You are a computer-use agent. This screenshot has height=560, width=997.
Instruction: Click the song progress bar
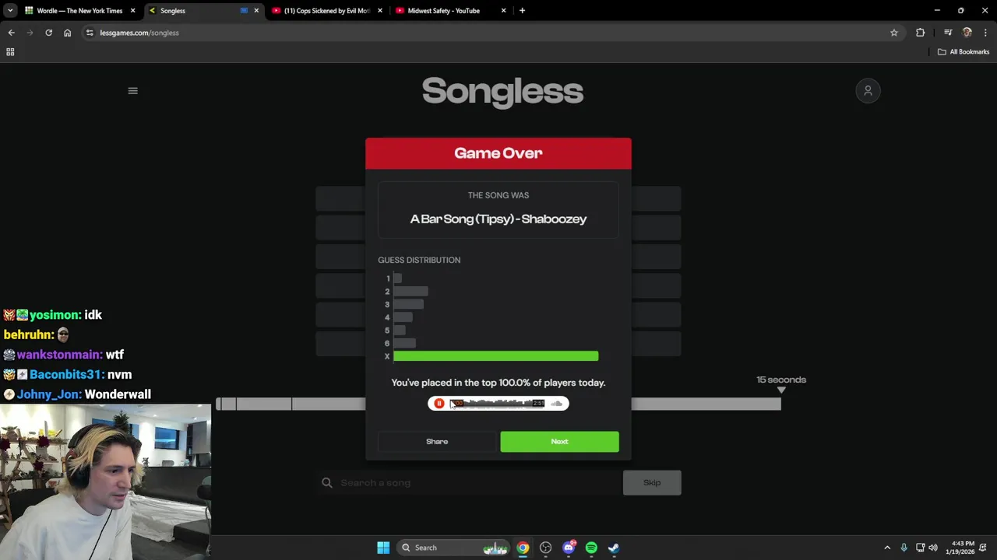tap(498, 404)
